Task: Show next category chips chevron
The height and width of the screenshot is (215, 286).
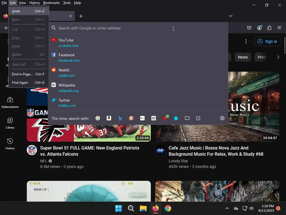Action: [x=278, y=57]
